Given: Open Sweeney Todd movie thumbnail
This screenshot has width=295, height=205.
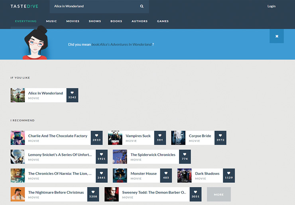Looking at the screenshot, I should (112, 194).
